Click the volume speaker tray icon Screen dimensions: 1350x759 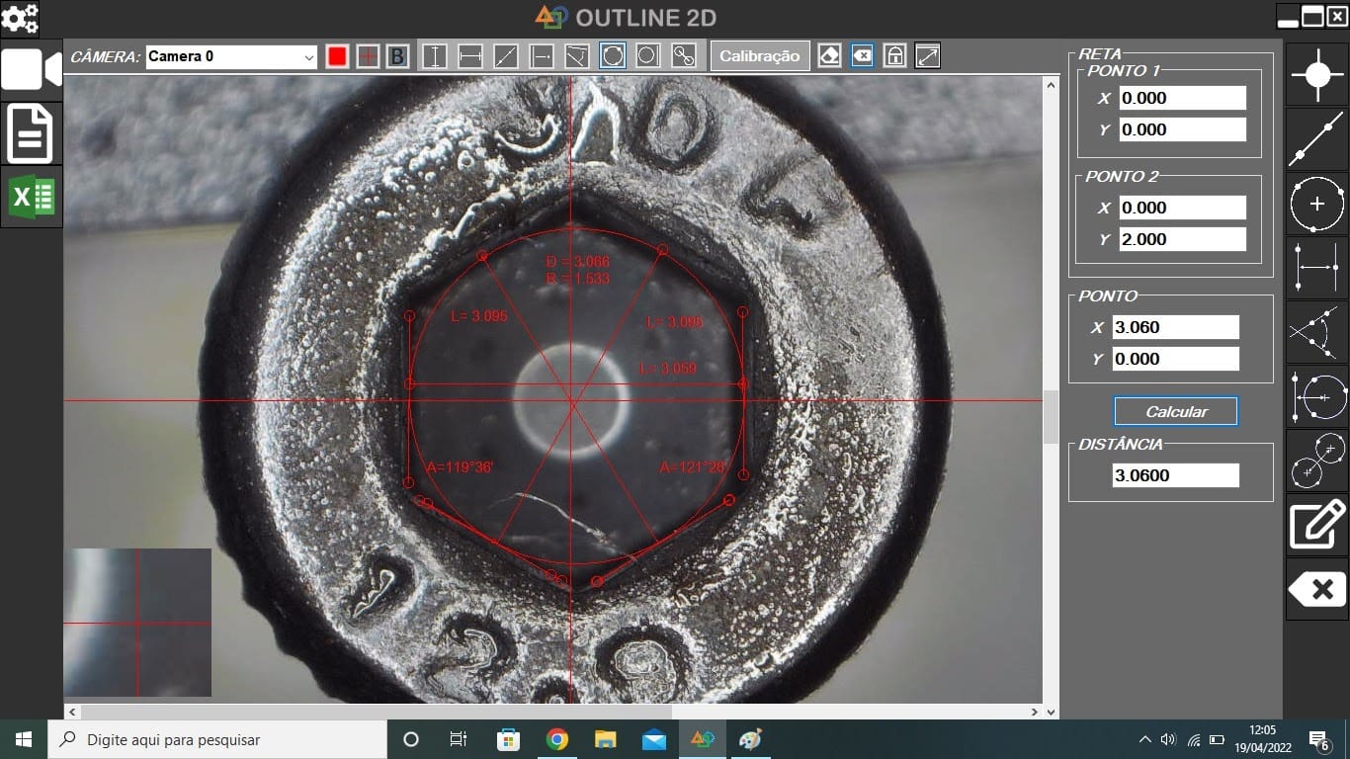tap(1168, 739)
